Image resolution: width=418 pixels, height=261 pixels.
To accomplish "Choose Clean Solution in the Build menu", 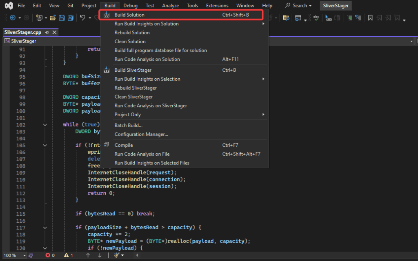I will [x=185, y=42].
